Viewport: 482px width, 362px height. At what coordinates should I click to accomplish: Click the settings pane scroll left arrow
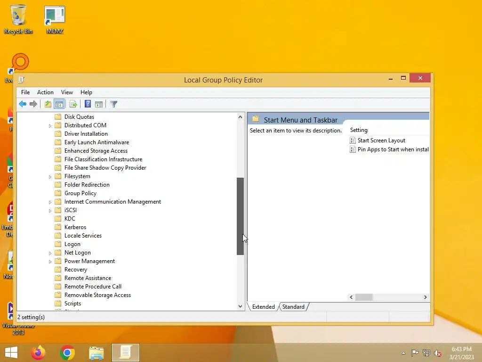coord(351,297)
